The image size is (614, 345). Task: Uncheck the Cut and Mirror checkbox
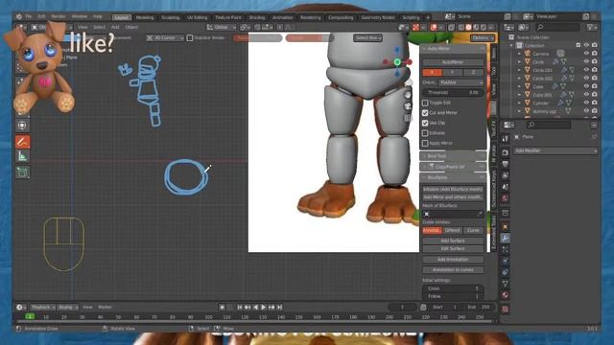coord(425,113)
